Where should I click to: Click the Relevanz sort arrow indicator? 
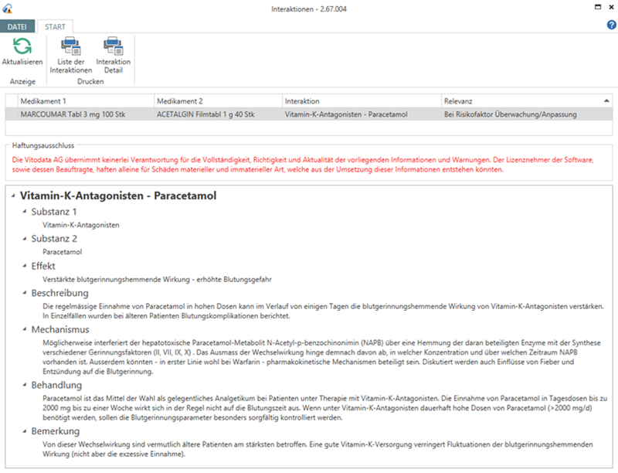coord(606,101)
